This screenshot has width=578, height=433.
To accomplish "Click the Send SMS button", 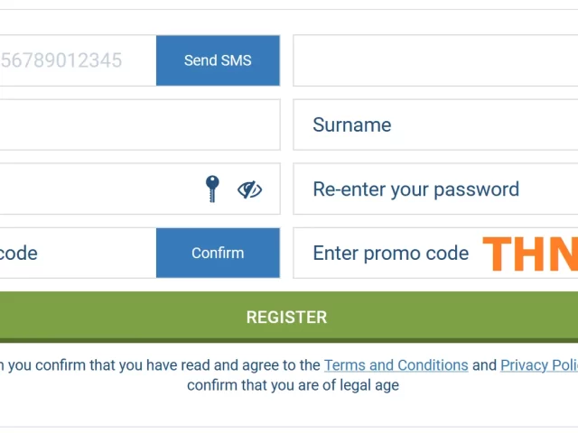I will coord(218,60).
